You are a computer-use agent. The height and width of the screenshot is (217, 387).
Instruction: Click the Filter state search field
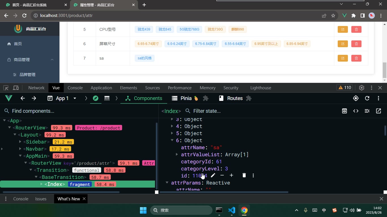pyautogui.click(x=261, y=111)
